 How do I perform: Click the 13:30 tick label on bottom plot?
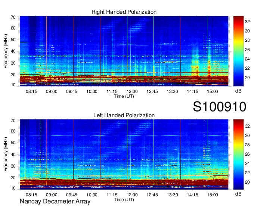(172, 195)
